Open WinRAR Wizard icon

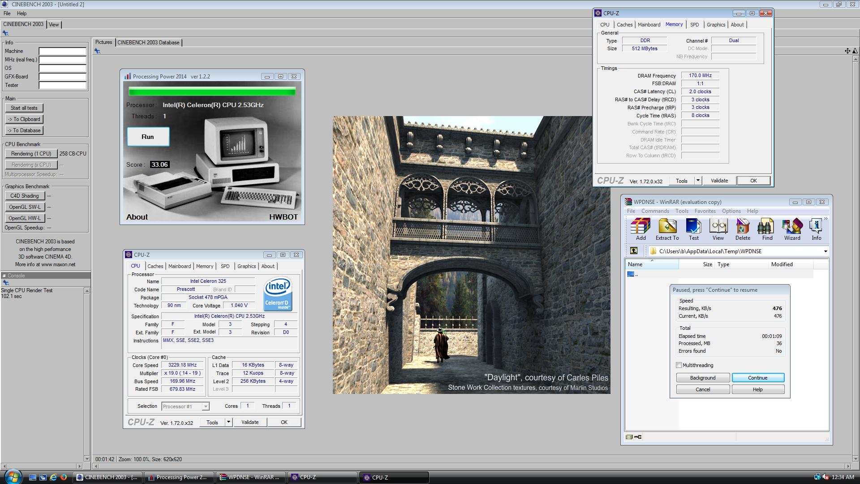click(x=792, y=229)
